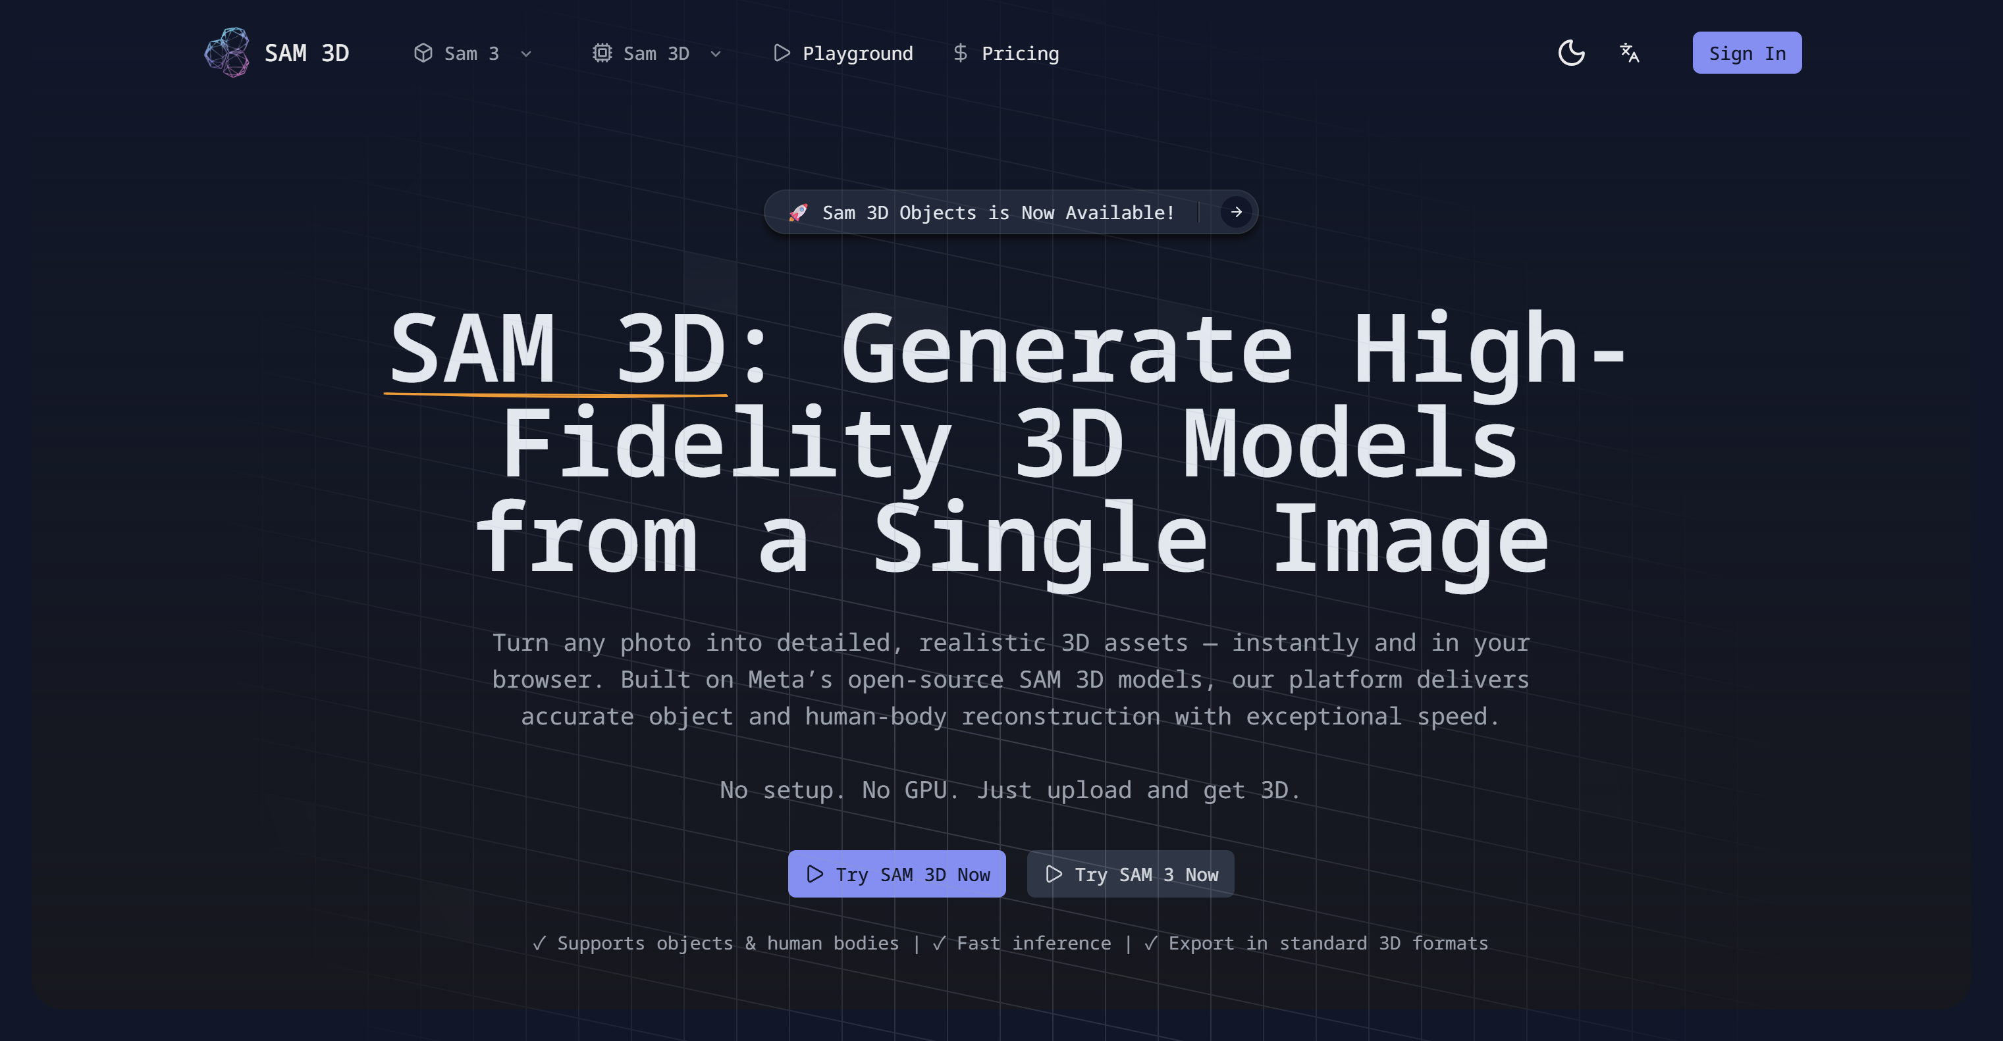This screenshot has height=1041, width=2003.
Task: Switch theme using the crescent moon toggle
Action: point(1572,53)
